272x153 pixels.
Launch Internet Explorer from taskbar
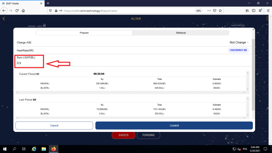(34, 149)
